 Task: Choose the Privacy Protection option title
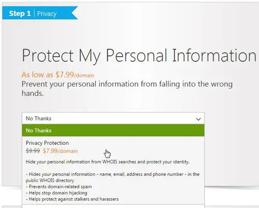click(47, 143)
